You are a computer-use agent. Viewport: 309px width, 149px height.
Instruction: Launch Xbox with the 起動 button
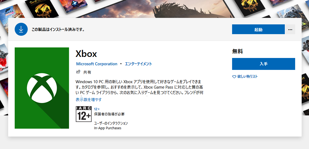tap(258, 29)
